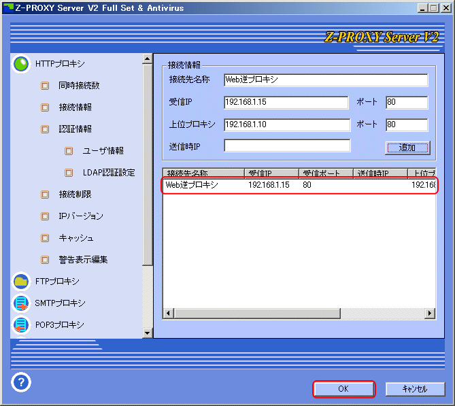Click the square icon beside キャッシュ

pyautogui.click(x=45, y=238)
